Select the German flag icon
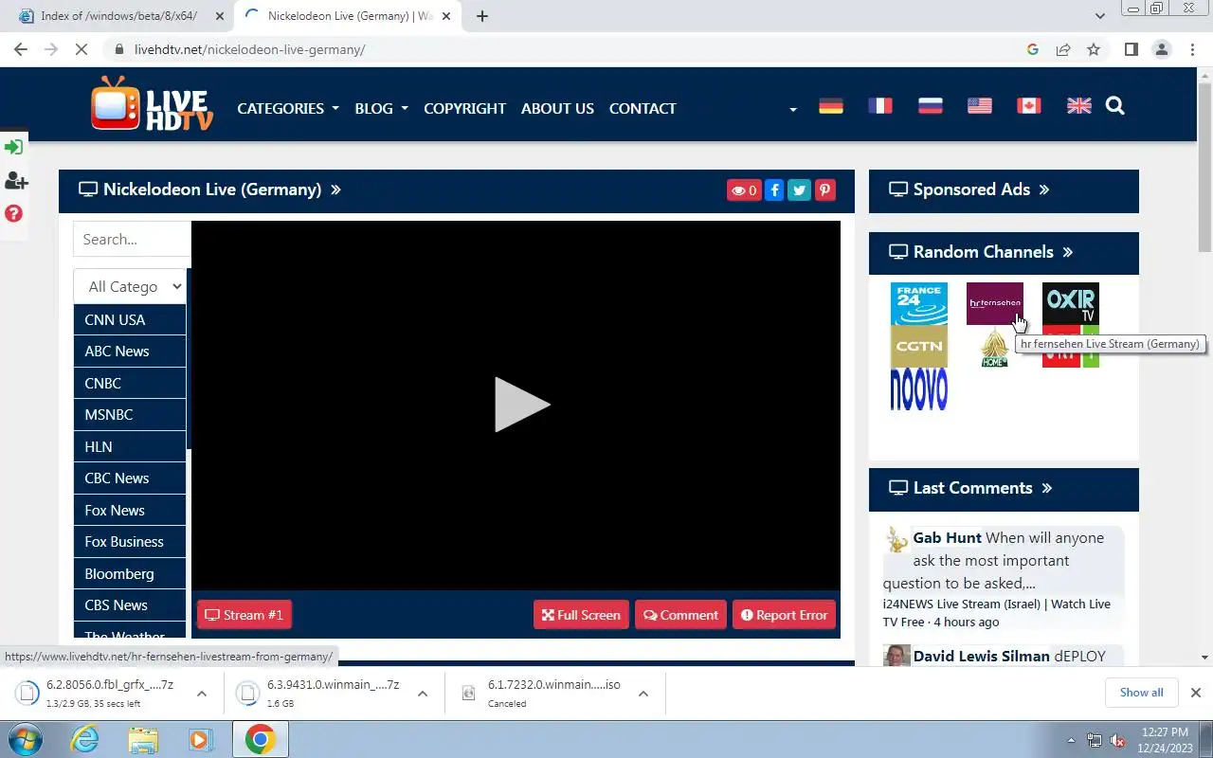Image resolution: width=1213 pixels, height=758 pixels. tap(831, 106)
